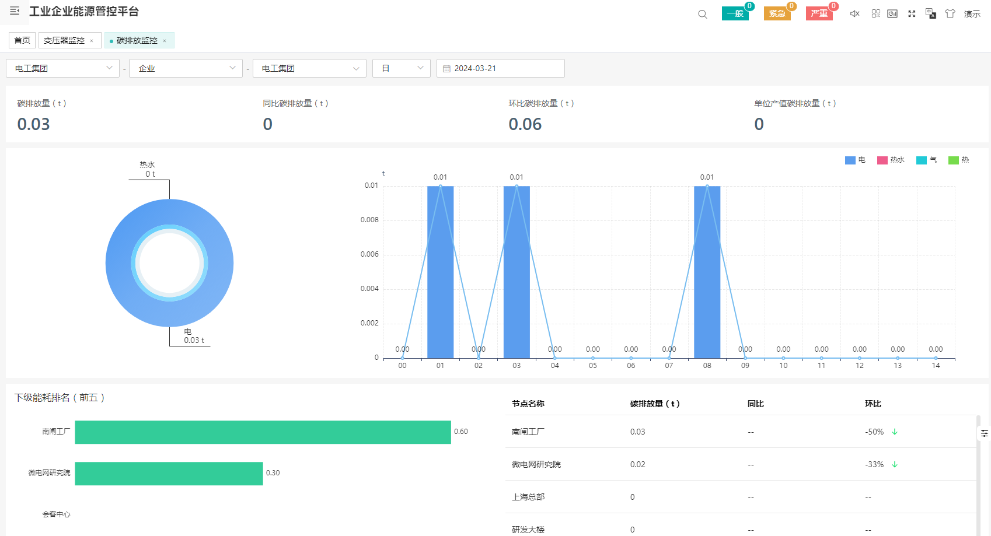Open the 2024-03-21 date picker field
This screenshot has width=991, height=536.
(x=501, y=68)
